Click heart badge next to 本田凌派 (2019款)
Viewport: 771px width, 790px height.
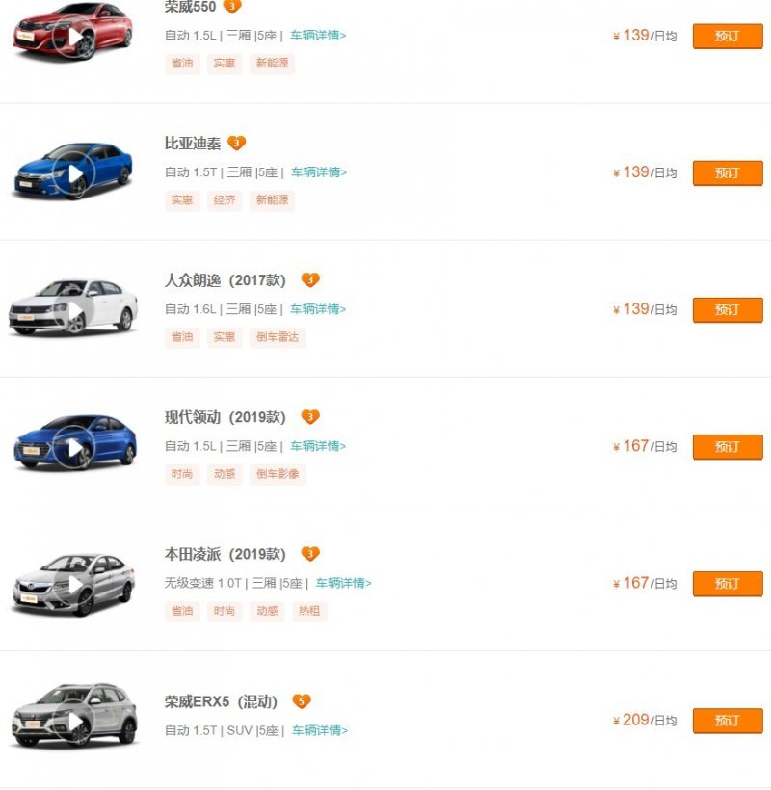(309, 554)
